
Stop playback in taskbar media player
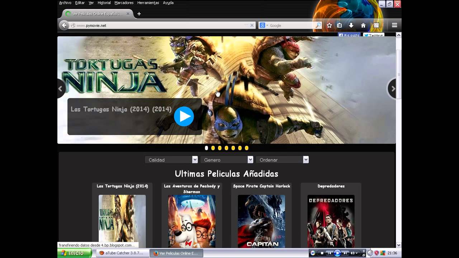322,253
